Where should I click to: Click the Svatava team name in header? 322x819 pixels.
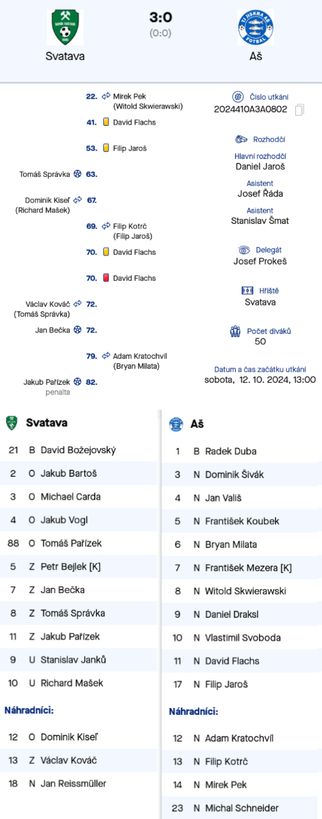coord(65,56)
